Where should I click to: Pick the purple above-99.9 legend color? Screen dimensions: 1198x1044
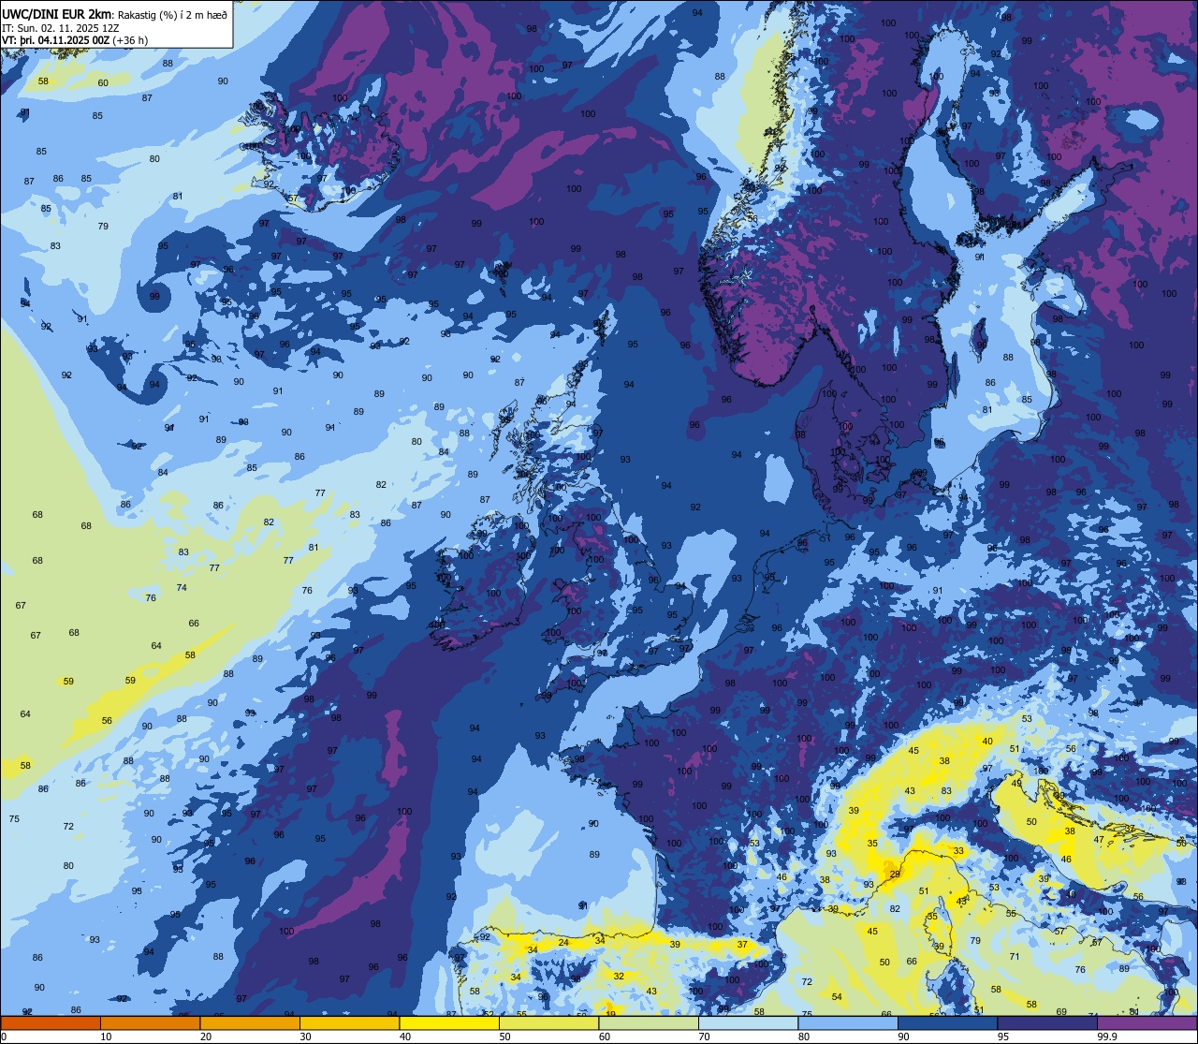[1147, 1022]
